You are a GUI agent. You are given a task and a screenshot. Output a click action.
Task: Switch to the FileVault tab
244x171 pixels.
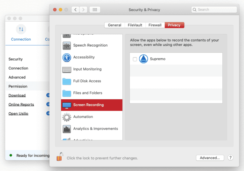(x=135, y=25)
